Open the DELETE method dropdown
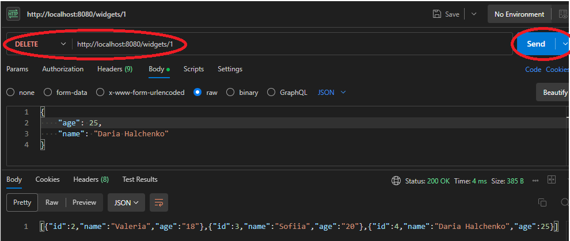This screenshot has height=241, width=570. 39,44
